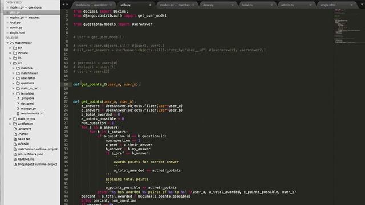Image resolution: width=365 pixels, height=205 pixels.
Task: Click the folder icon next to newsletter
Action: (18, 79)
